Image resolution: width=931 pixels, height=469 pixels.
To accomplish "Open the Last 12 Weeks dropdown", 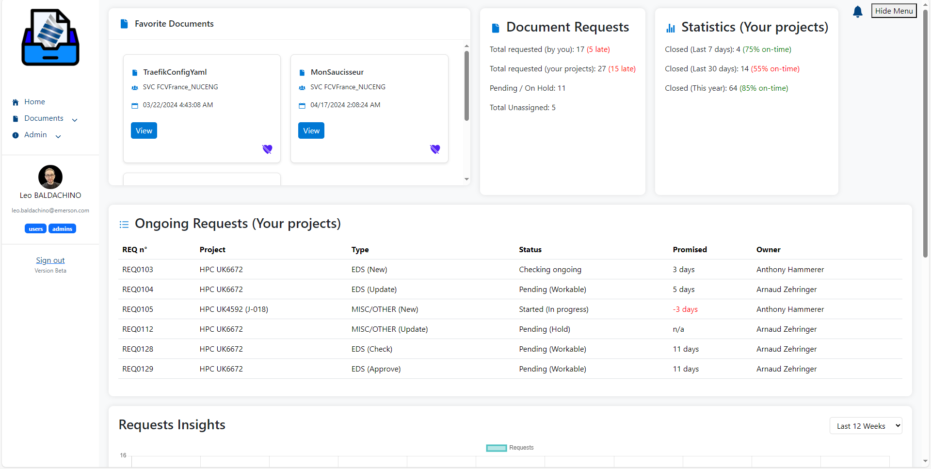I will pyautogui.click(x=866, y=425).
